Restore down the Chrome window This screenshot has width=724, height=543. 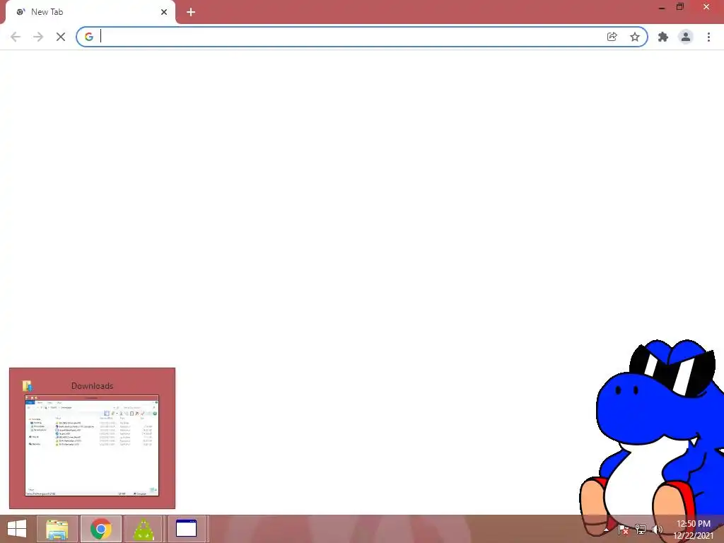click(x=680, y=7)
